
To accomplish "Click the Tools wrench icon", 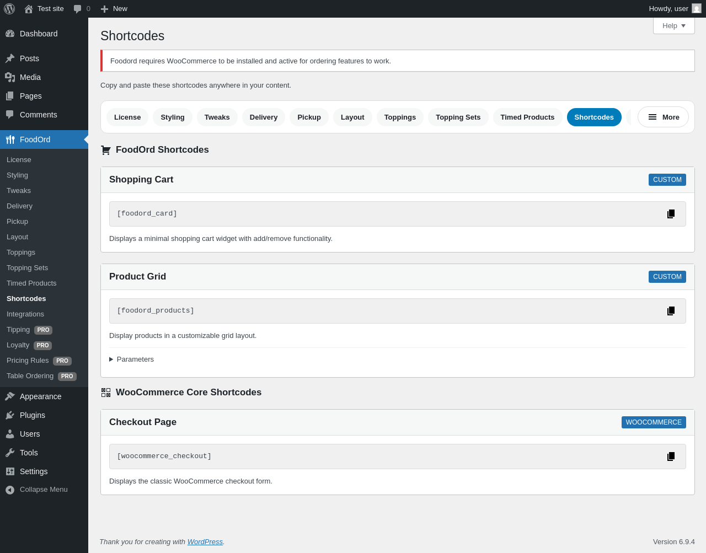I will click(10, 453).
